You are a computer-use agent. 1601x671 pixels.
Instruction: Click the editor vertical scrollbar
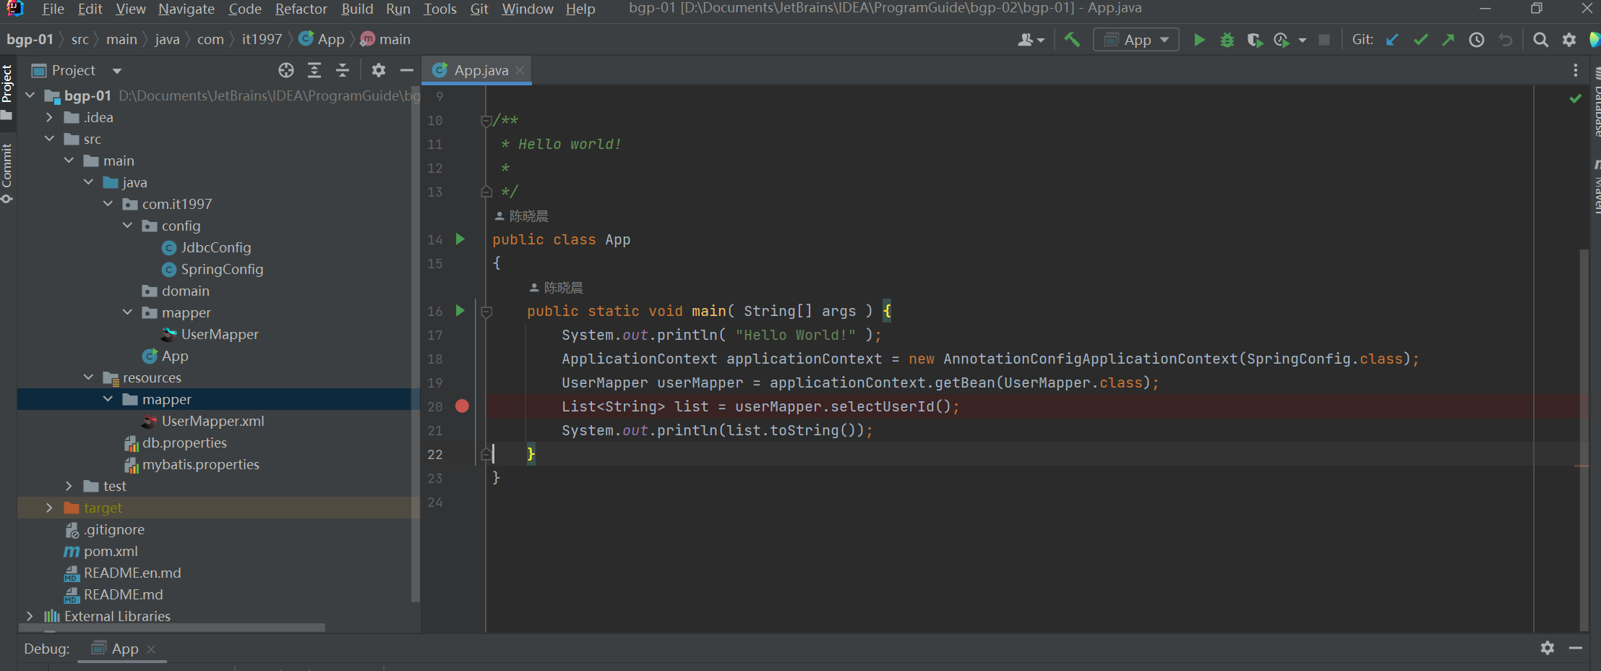click(1584, 440)
